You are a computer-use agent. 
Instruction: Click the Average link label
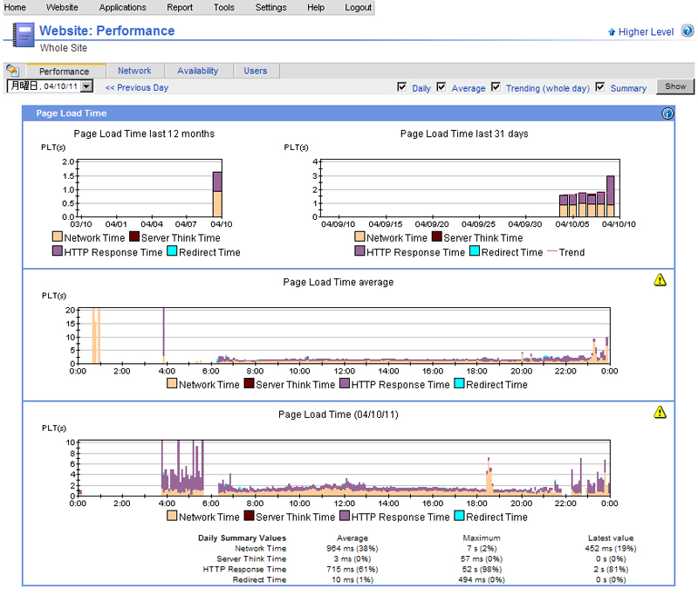click(469, 88)
